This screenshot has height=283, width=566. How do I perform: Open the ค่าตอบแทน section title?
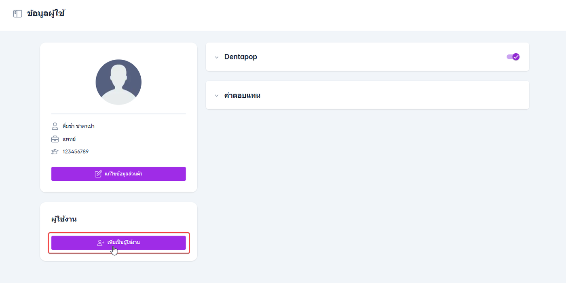coord(242,96)
